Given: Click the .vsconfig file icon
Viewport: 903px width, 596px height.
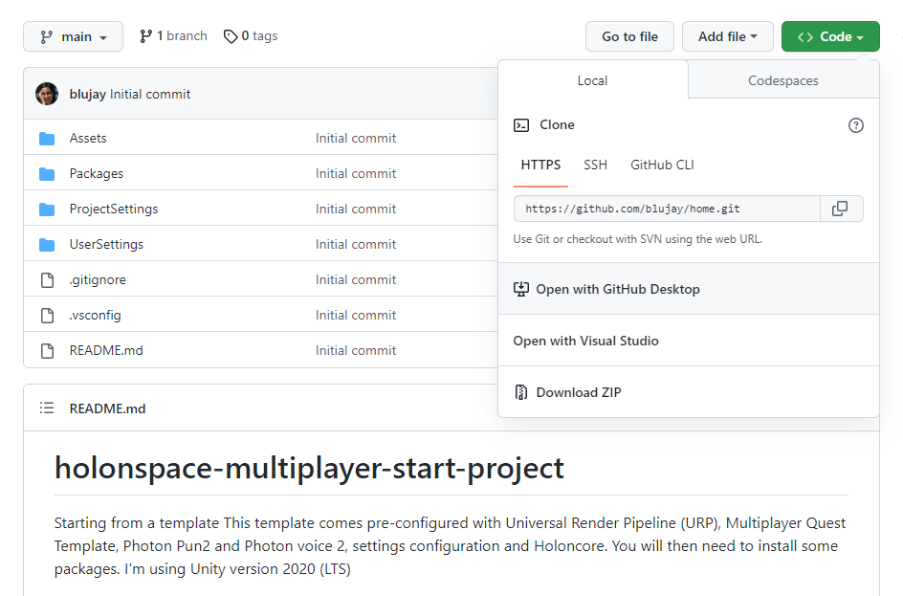Looking at the screenshot, I should coord(47,316).
